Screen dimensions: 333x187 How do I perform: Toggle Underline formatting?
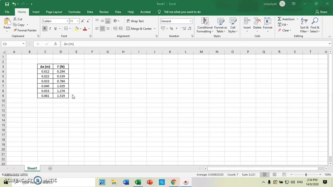coord(55,29)
